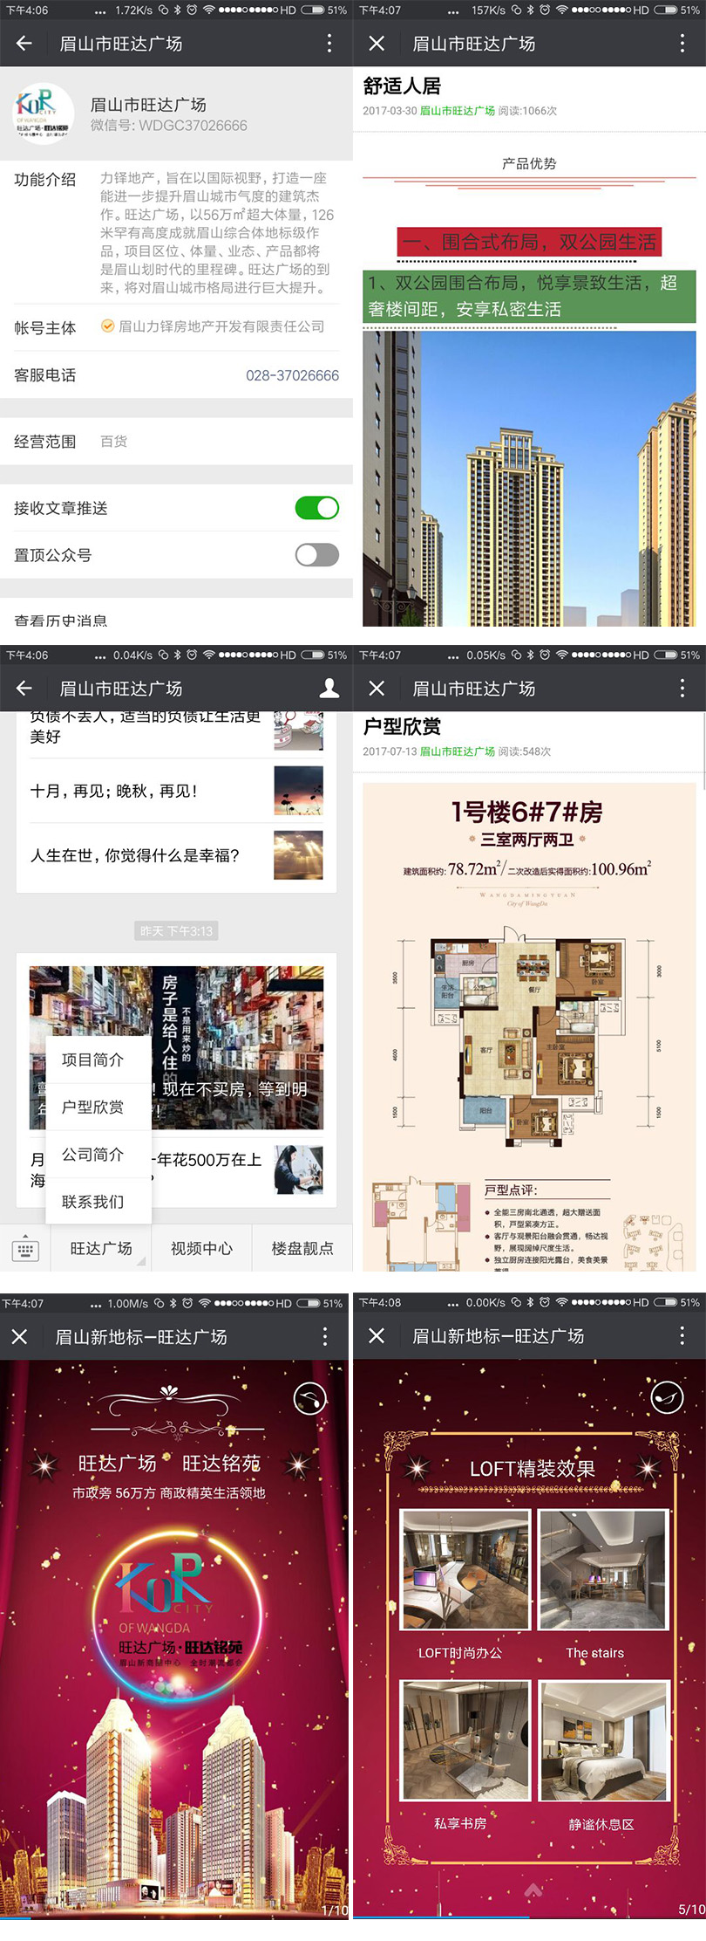Close the 旺达铭苑 cover slide page
The width and height of the screenshot is (706, 1941).
tap(19, 1337)
